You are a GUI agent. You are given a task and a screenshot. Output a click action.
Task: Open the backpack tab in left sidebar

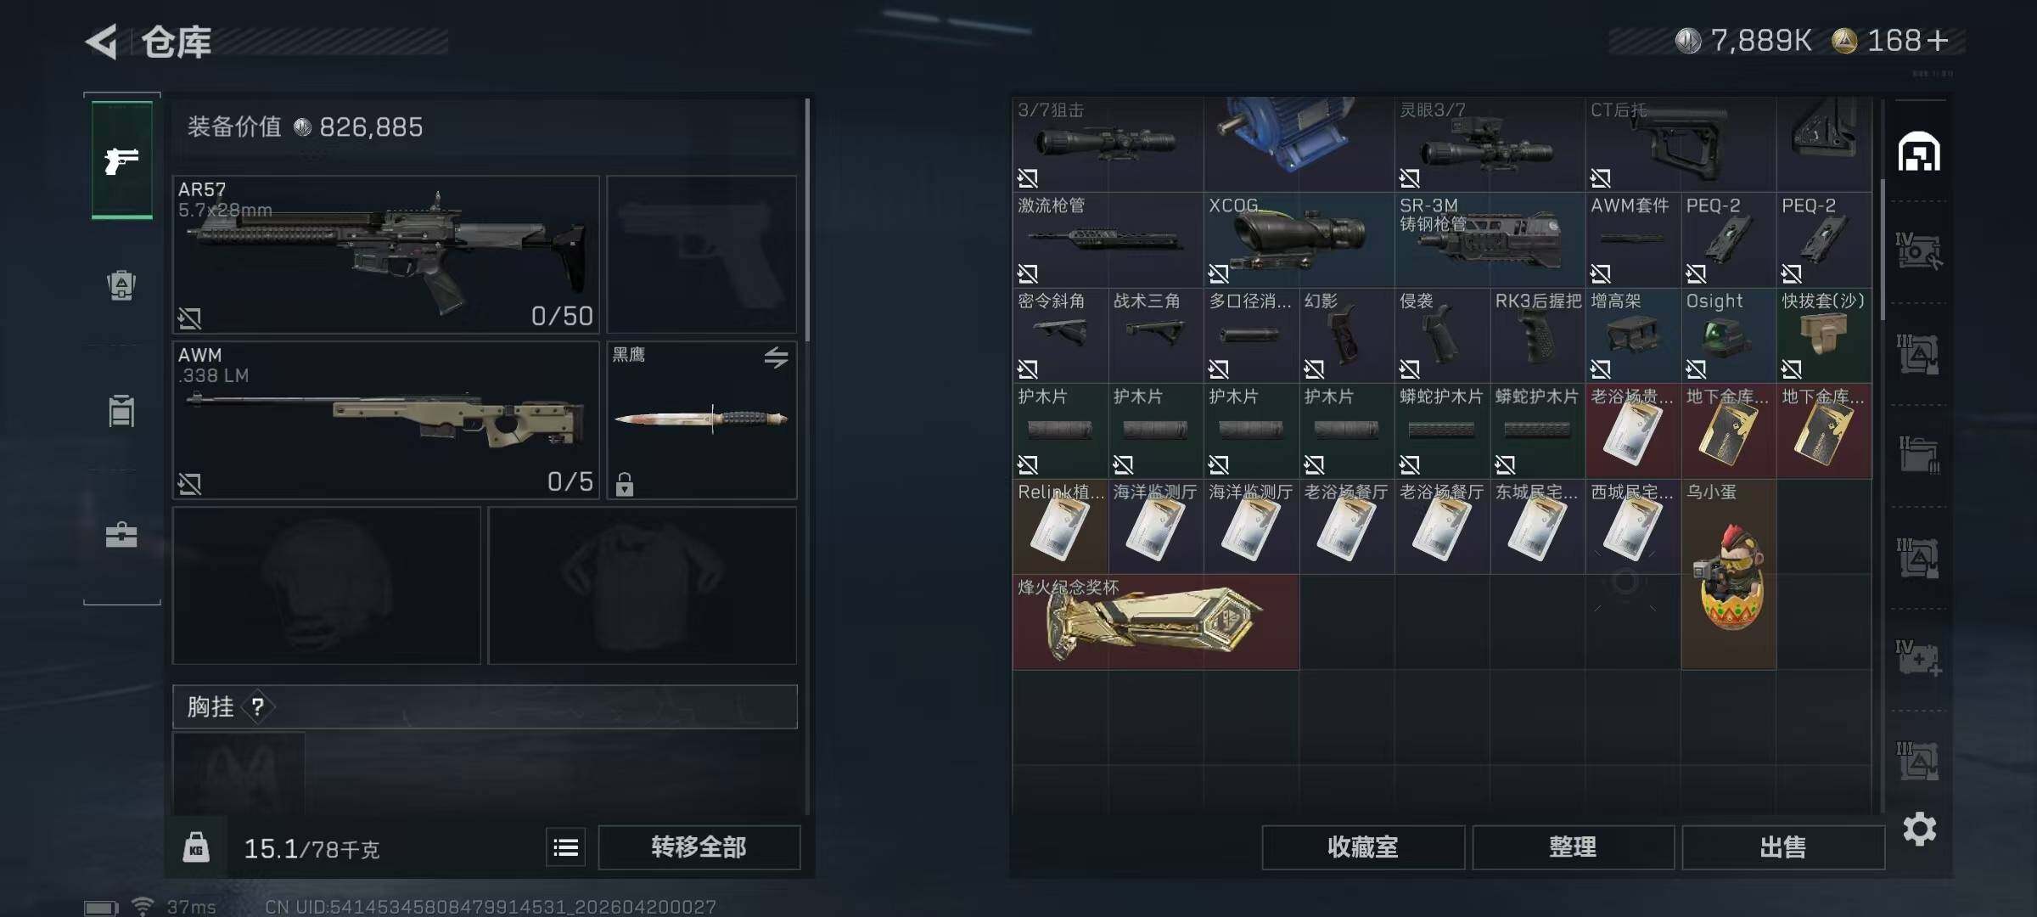coord(121,285)
